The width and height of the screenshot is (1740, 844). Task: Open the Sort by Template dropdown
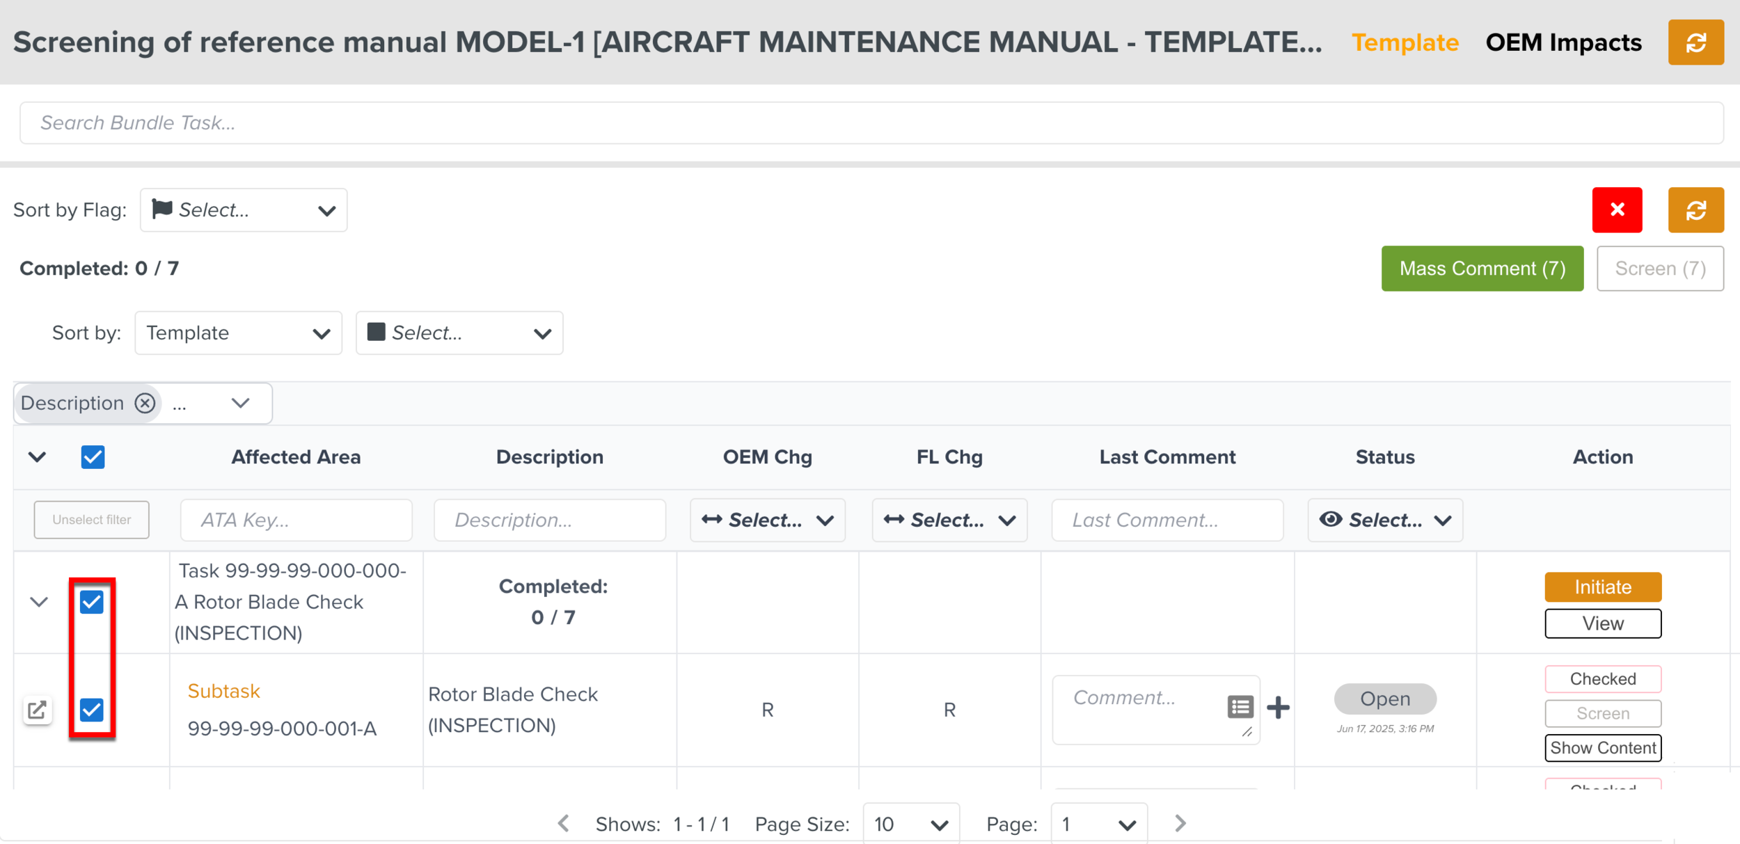pyautogui.click(x=238, y=333)
